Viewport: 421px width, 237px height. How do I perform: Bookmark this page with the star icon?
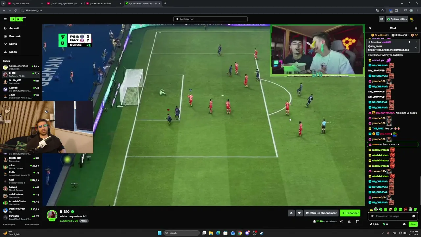pyautogui.click(x=382, y=10)
